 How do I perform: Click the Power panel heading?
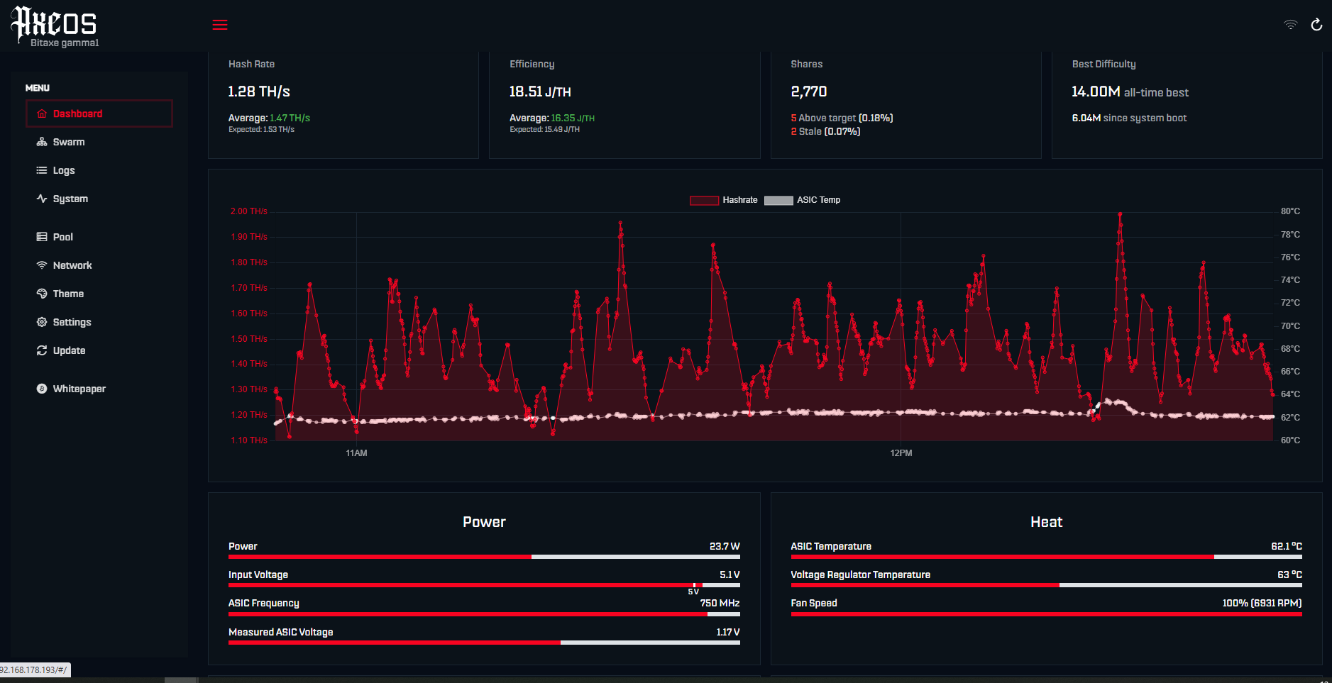(484, 522)
